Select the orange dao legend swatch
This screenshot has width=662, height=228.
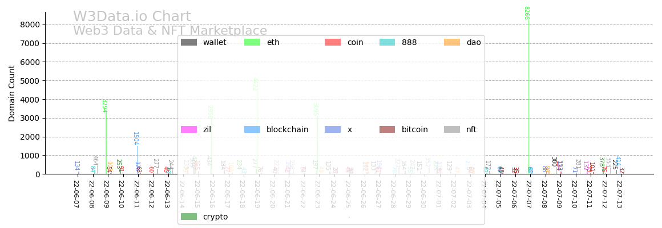(452, 42)
